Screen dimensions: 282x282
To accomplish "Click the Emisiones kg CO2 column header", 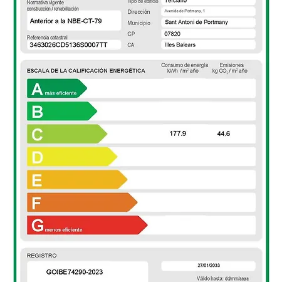I will 230,68.
